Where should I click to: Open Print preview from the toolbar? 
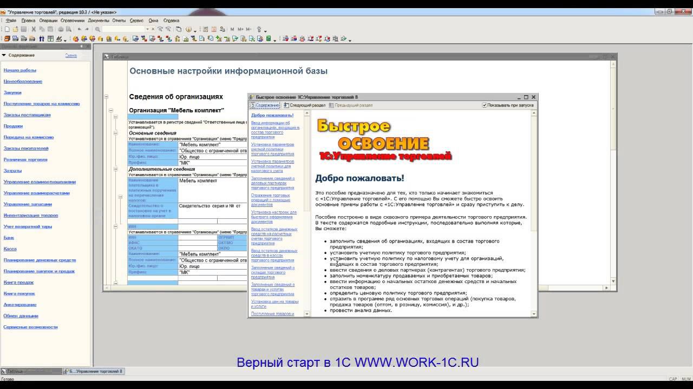click(69, 29)
